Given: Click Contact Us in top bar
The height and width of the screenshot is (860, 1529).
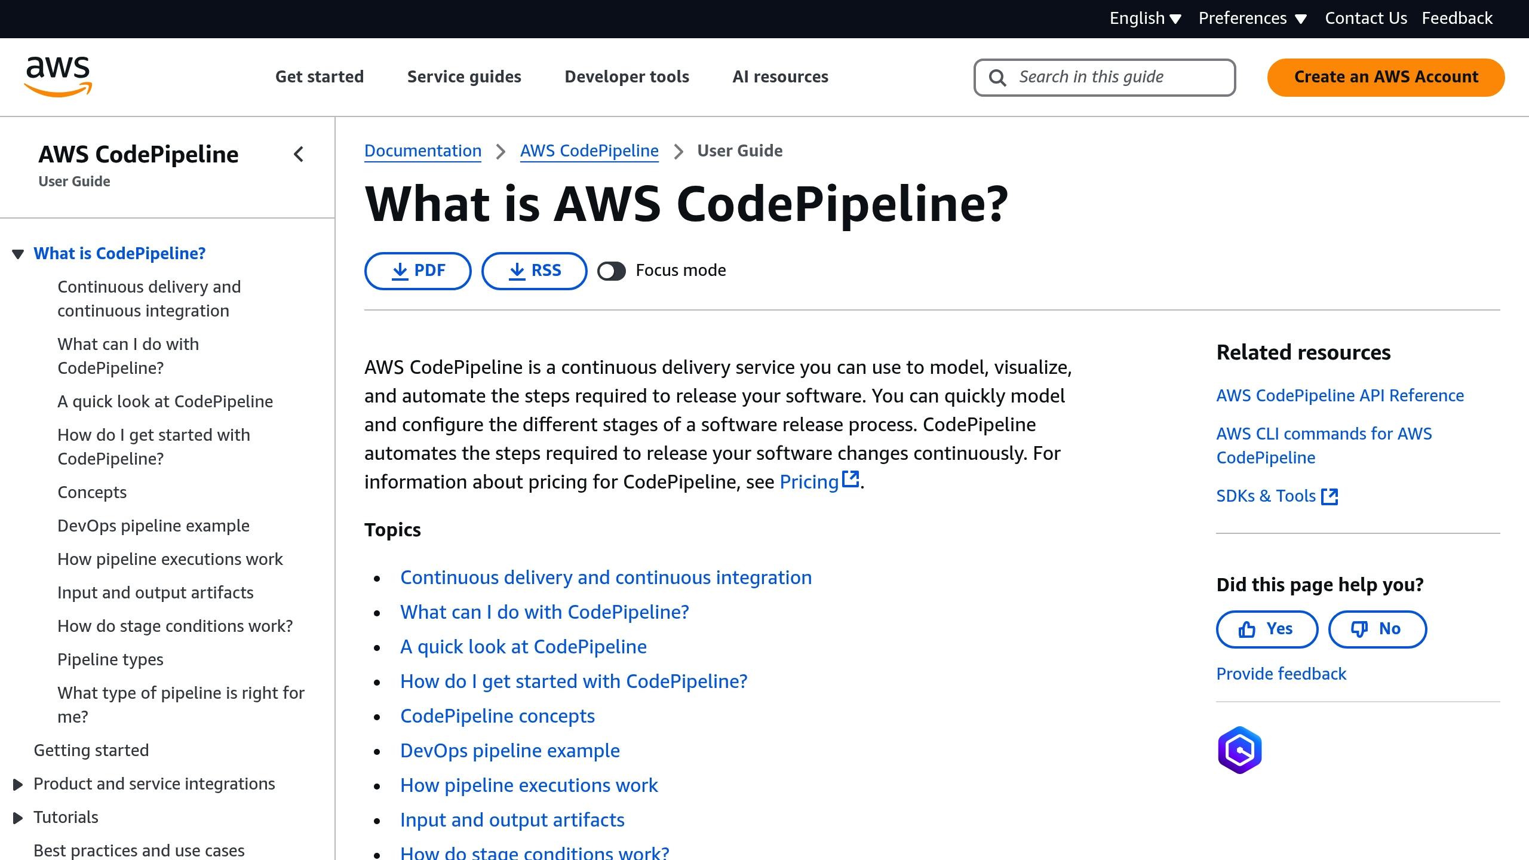Looking at the screenshot, I should coord(1366,19).
